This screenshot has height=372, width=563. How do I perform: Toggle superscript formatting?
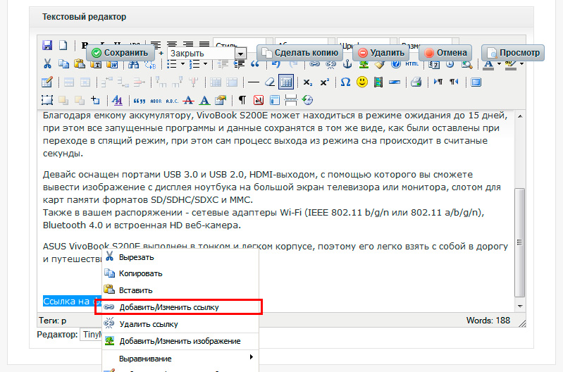[324, 82]
